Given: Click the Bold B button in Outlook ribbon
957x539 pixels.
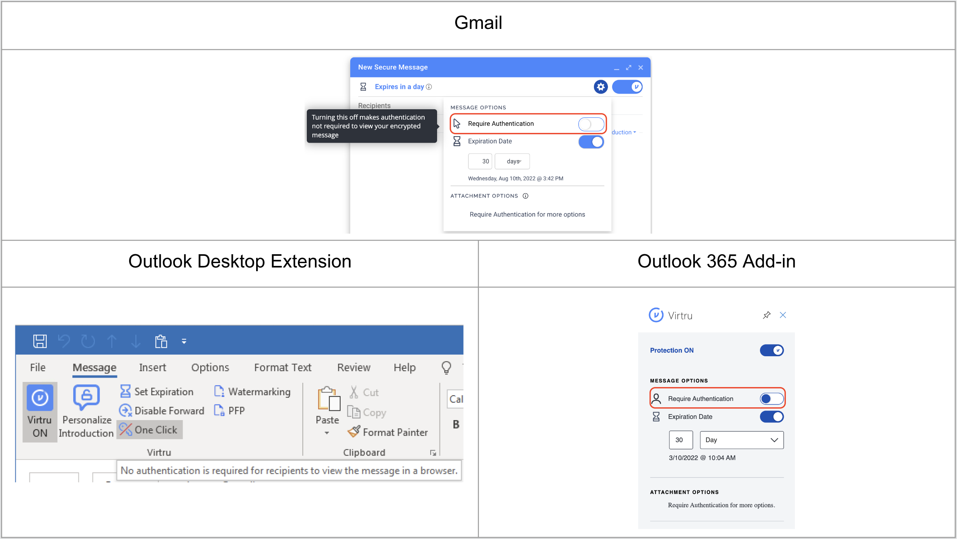Looking at the screenshot, I should pos(456,425).
